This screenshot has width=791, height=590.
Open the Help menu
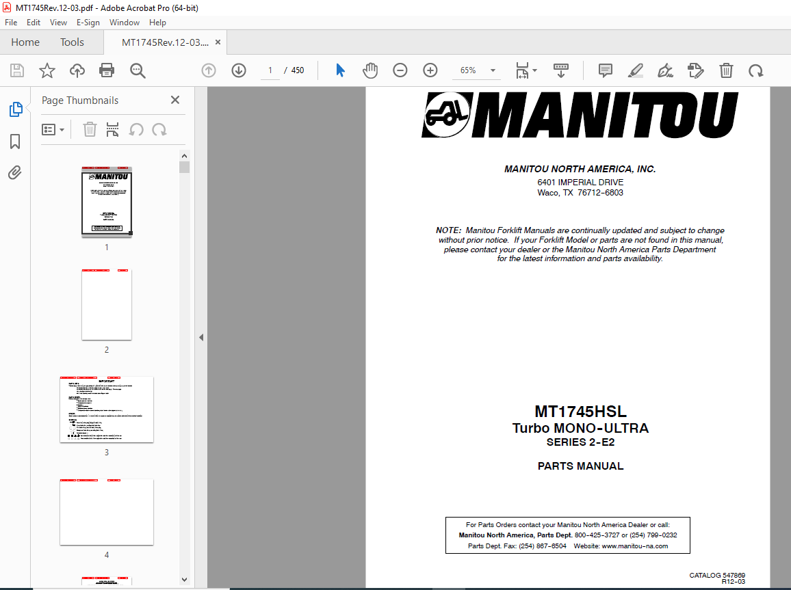tap(157, 22)
